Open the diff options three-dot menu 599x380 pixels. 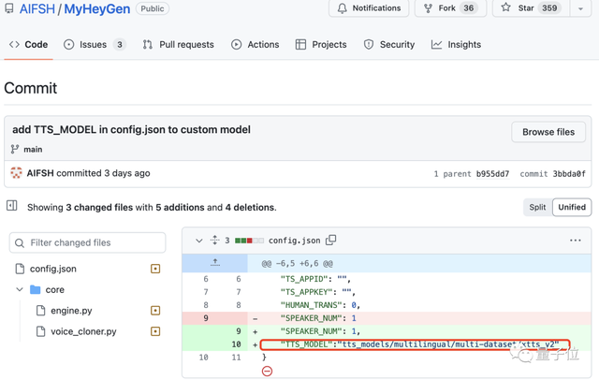tap(575, 241)
